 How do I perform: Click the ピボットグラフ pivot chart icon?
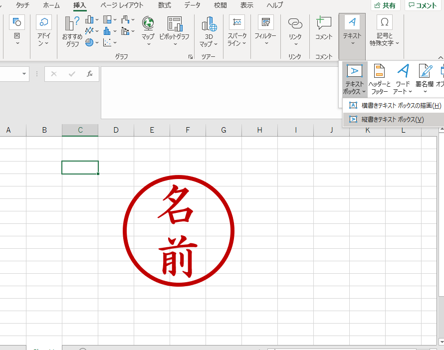point(175,23)
